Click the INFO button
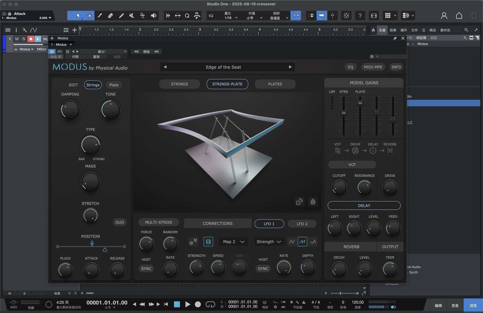The width and height of the screenshot is (483, 313). tap(396, 67)
